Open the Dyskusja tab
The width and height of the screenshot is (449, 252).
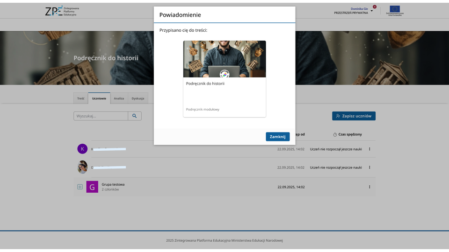[x=138, y=98]
